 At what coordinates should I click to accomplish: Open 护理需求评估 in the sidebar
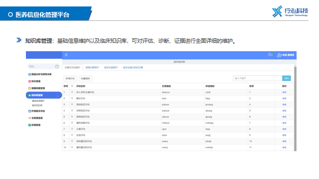point(38,111)
